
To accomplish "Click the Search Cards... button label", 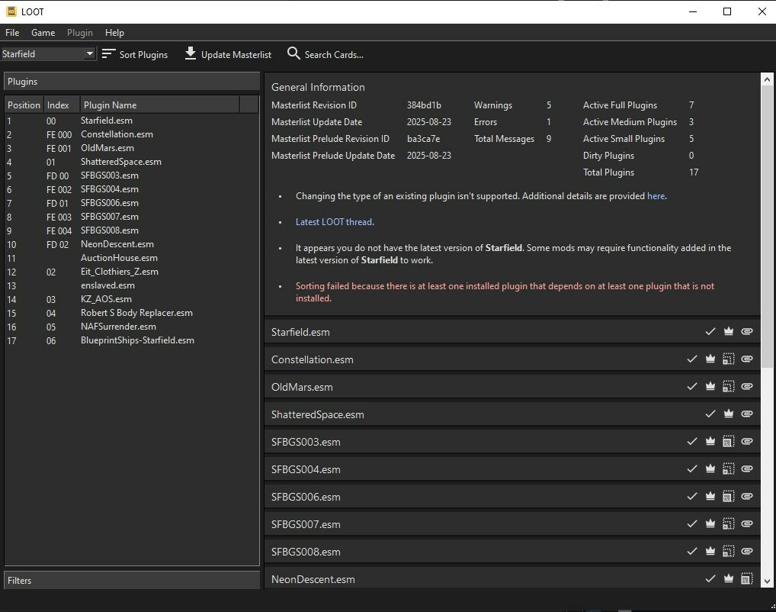I will [334, 54].
